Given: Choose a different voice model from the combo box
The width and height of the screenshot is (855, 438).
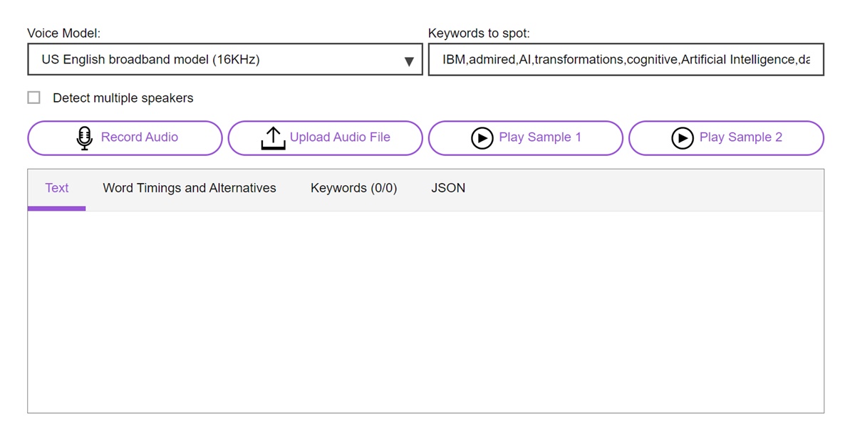Looking at the screenshot, I should pos(225,60).
